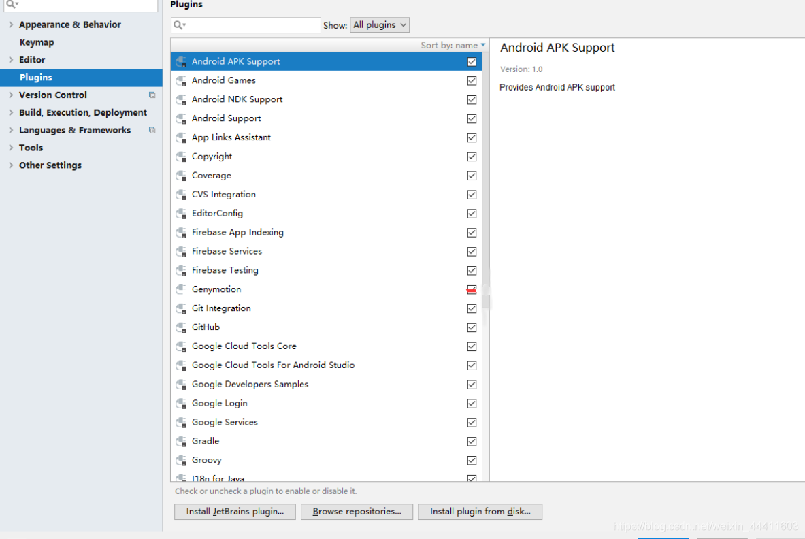Image resolution: width=805 pixels, height=539 pixels.
Task: Toggle the Genymotion plugin checkbox
Action: pyautogui.click(x=472, y=289)
